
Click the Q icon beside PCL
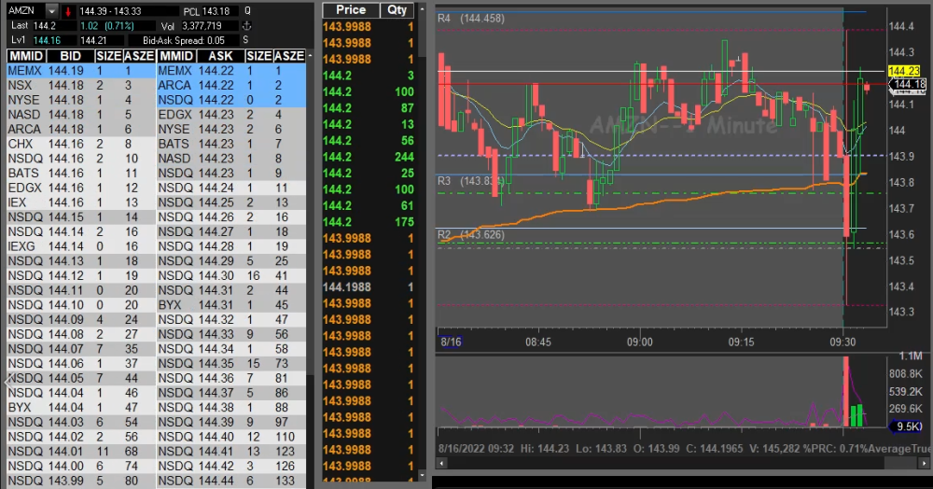246,10
